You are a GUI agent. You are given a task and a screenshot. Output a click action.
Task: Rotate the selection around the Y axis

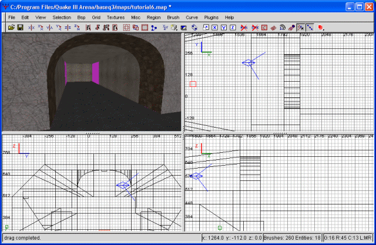59,28
